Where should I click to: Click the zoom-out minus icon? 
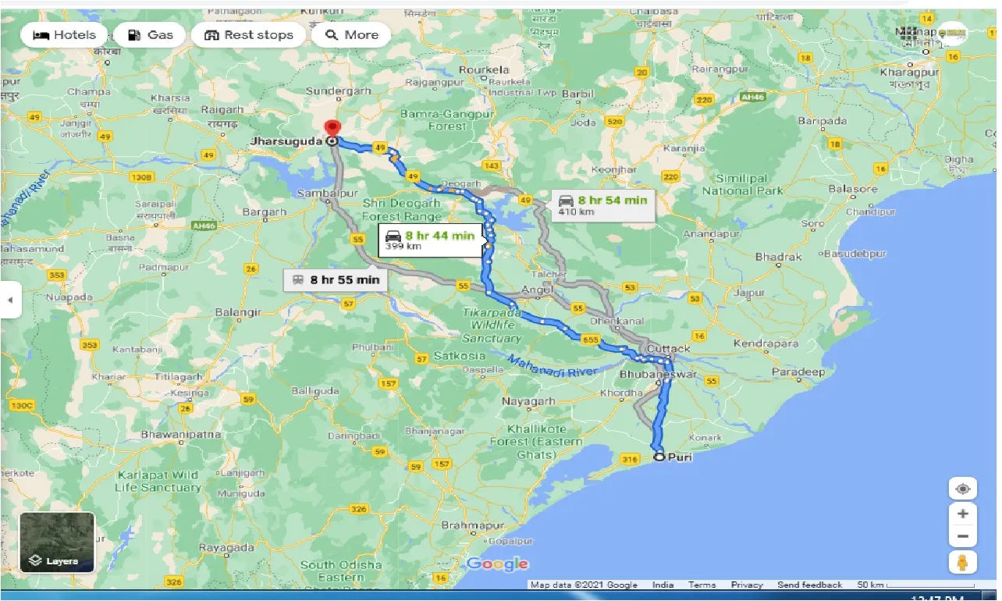pyautogui.click(x=962, y=535)
